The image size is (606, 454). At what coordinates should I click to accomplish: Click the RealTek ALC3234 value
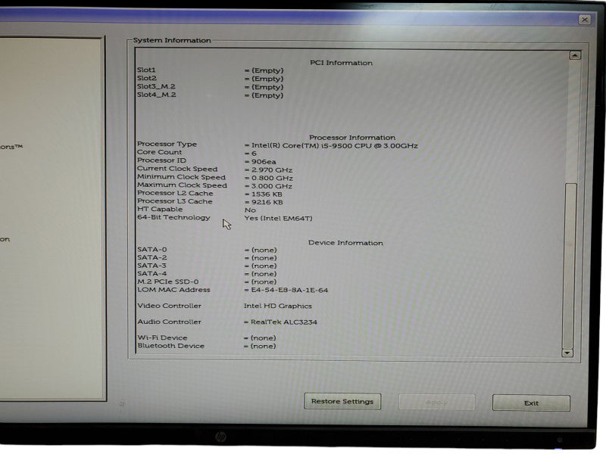[284, 322]
